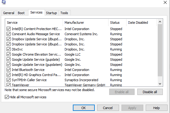Select Synaptics Incorporated manufacturer cell
Screen dimensions: 170x113
[82, 80]
